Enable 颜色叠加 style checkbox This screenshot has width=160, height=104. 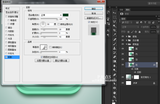[6, 42]
